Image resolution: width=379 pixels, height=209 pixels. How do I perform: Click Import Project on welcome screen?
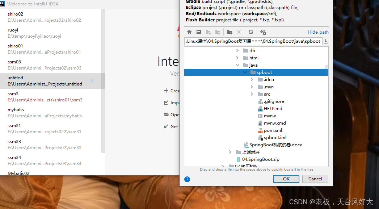[172, 103]
